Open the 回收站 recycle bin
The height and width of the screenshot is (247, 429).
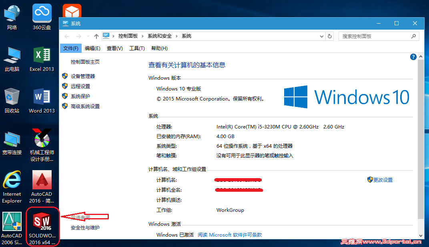[12, 101]
